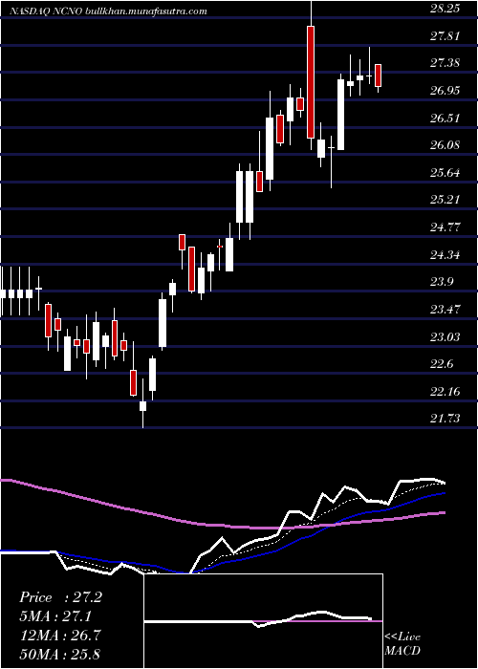Screen dimensions: 478x669
Task: Click the 22.6 price axis label
Action: (443, 364)
